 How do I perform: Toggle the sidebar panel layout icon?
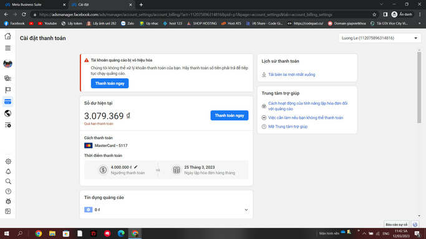8,212
